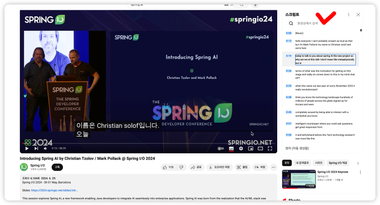Show more filter chips with right chevron
The width and height of the screenshot is (380, 205).
coord(358,163)
